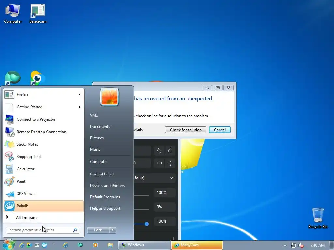Screen dimensions: 334x250
Task: Show hidden tray icons arrow
Action: [285, 245]
